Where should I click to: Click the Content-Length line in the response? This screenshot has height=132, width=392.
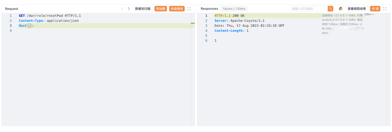click(231, 31)
